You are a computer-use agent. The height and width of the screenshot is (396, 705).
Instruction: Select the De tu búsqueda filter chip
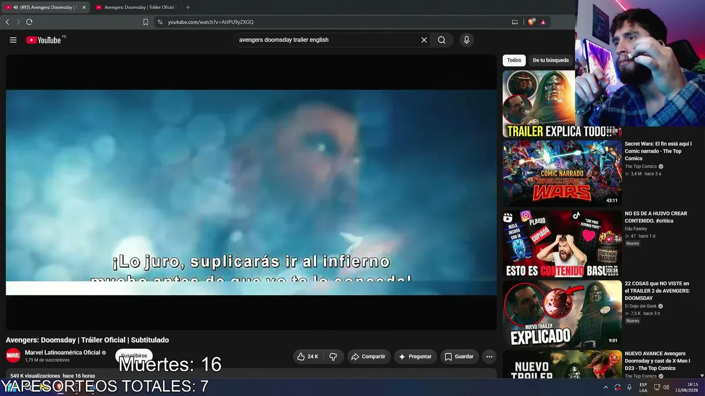click(x=551, y=61)
